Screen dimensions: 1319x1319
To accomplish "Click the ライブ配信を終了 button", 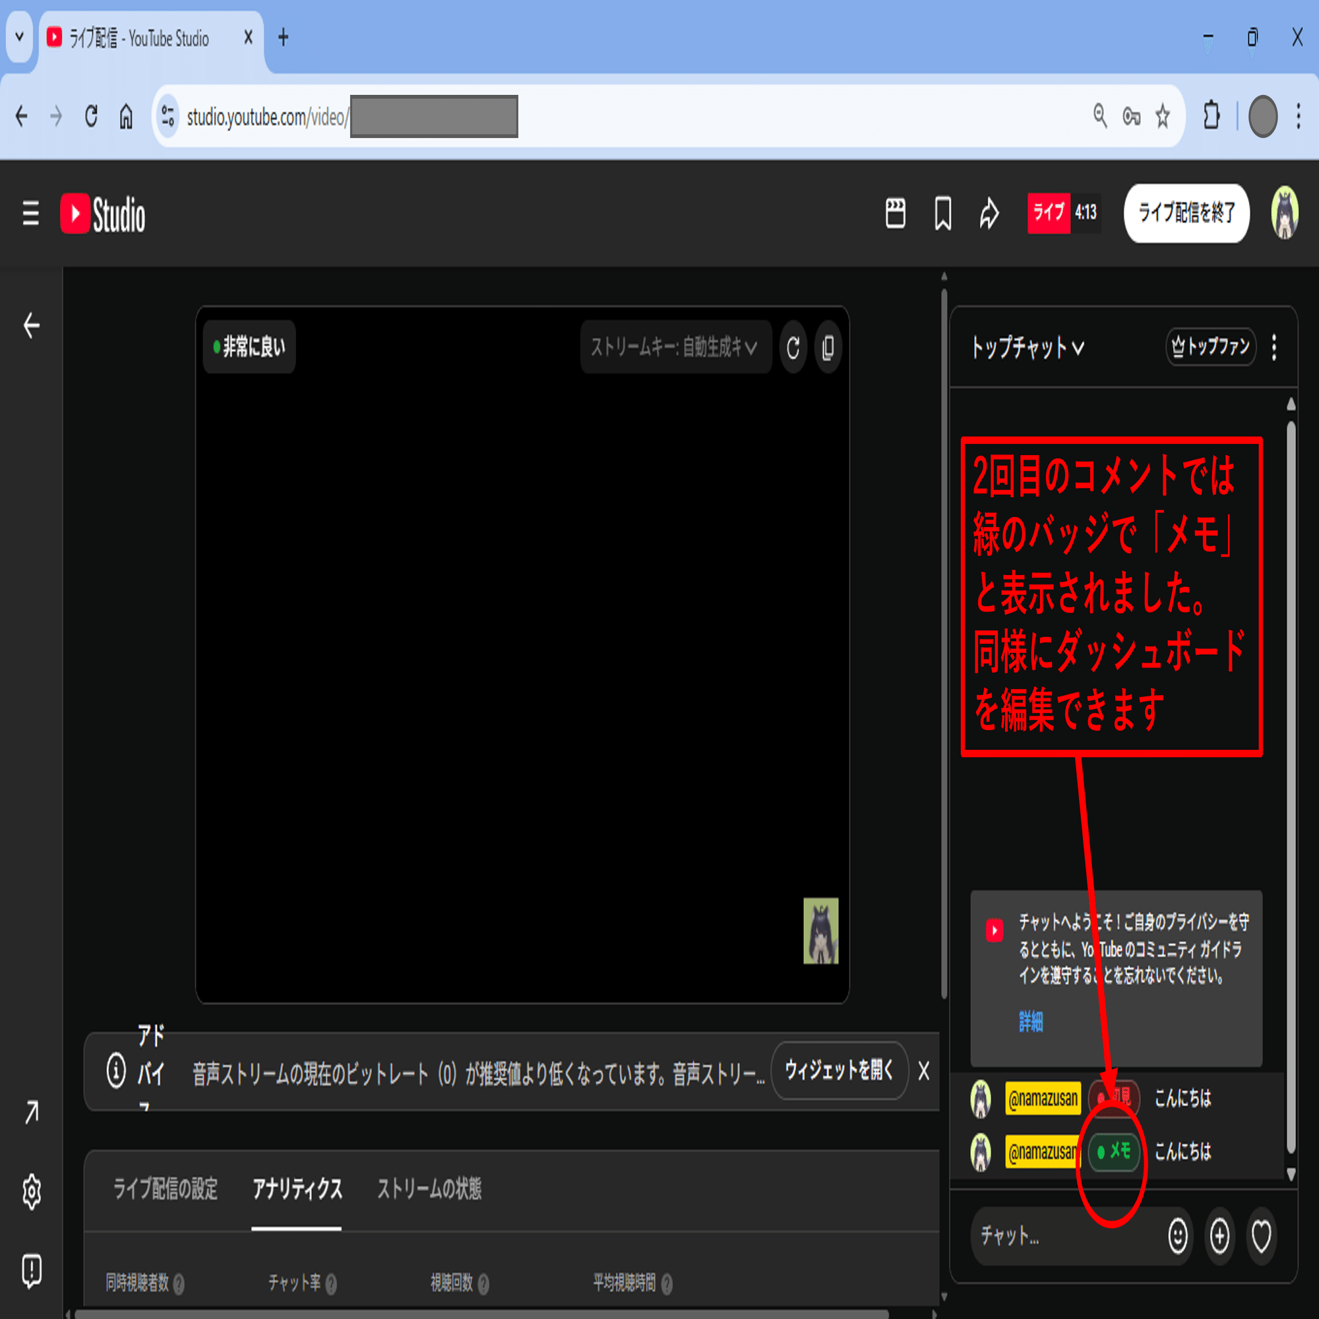I will click(1186, 213).
